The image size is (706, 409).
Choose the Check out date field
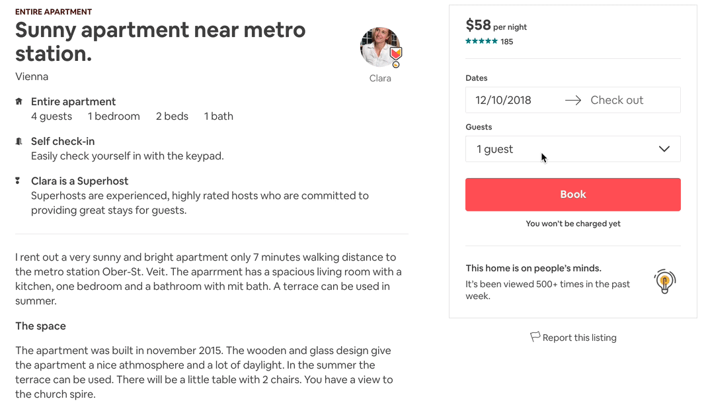617,100
